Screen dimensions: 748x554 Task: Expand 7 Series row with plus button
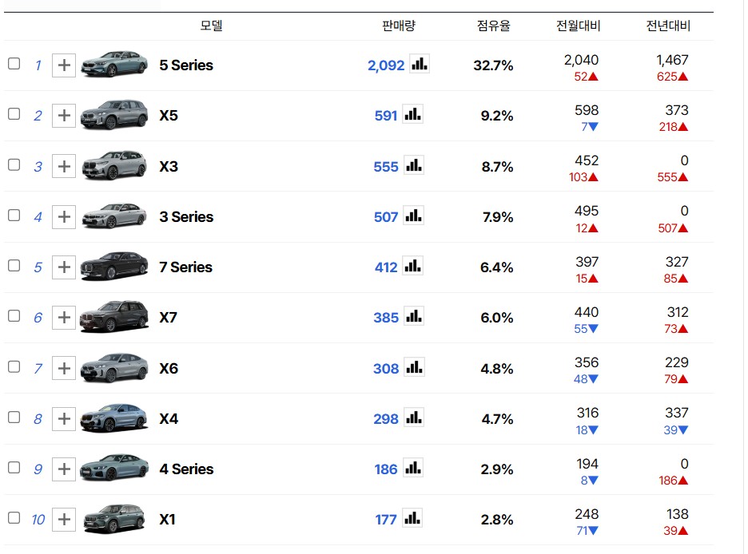(64, 267)
